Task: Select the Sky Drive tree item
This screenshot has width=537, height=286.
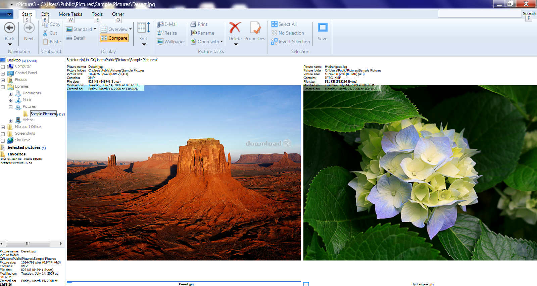Action: tap(22, 140)
